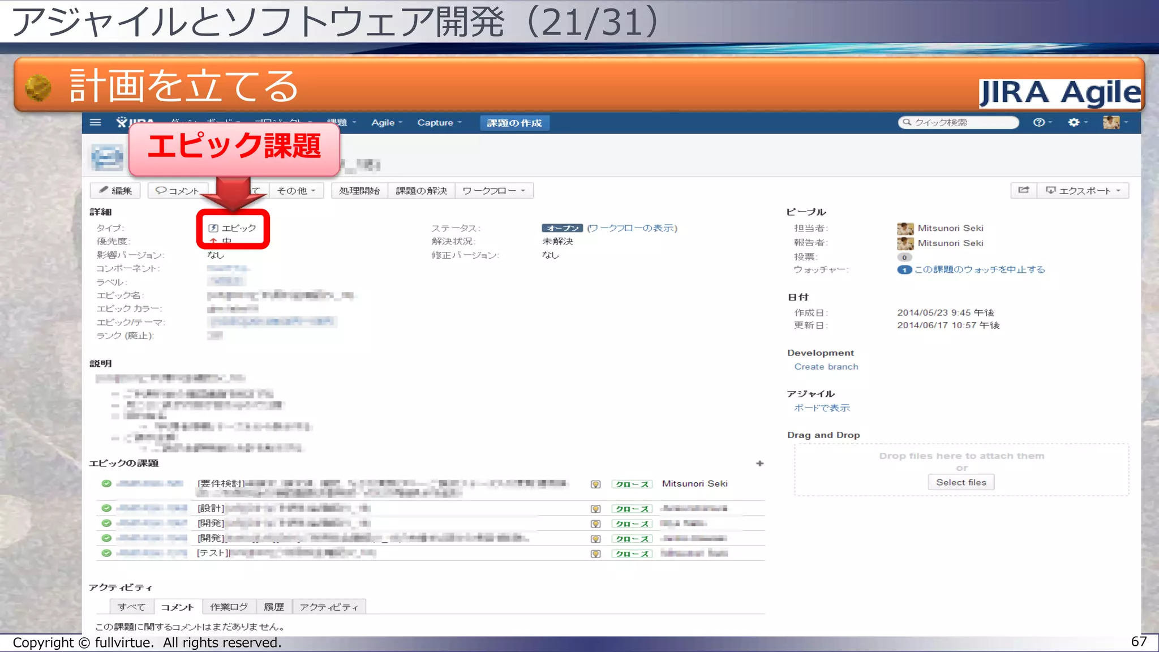Viewport: 1159px width, 652px height.
Task: Click クローズ status on テスト row
Action: click(x=632, y=554)
